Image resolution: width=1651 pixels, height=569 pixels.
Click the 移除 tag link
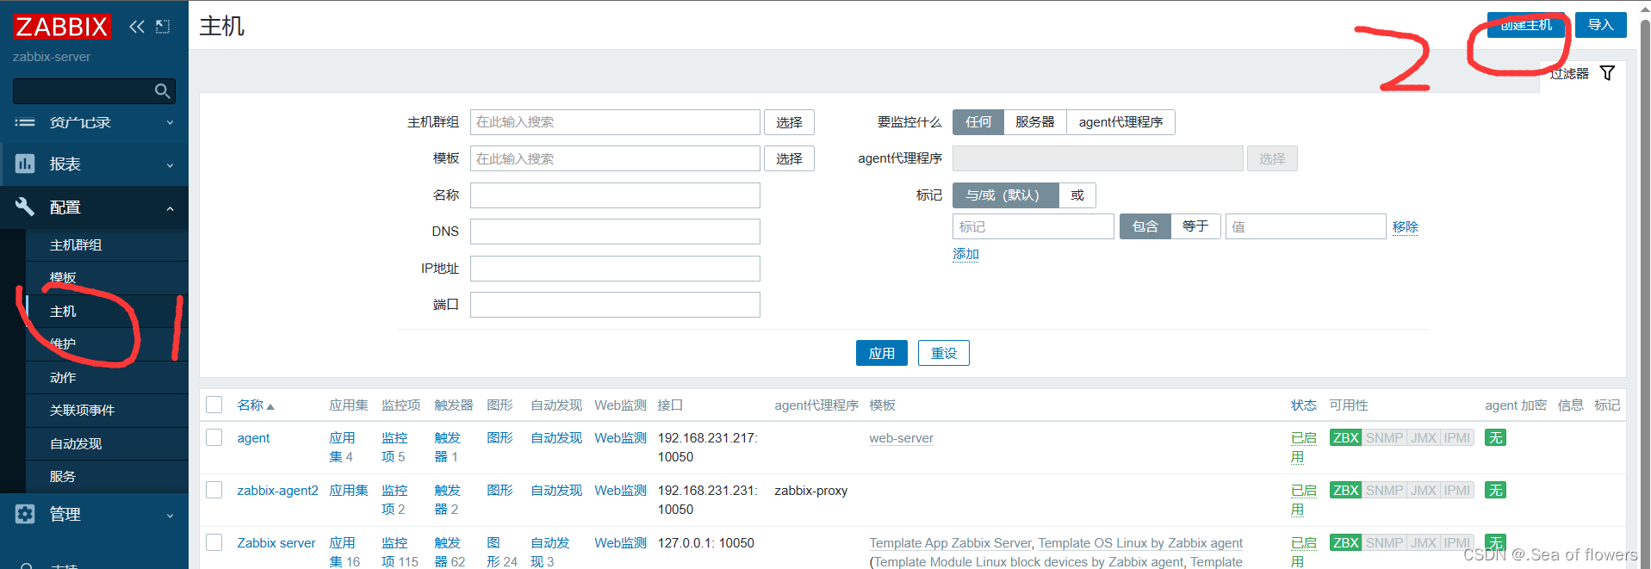coord(1406,226)
